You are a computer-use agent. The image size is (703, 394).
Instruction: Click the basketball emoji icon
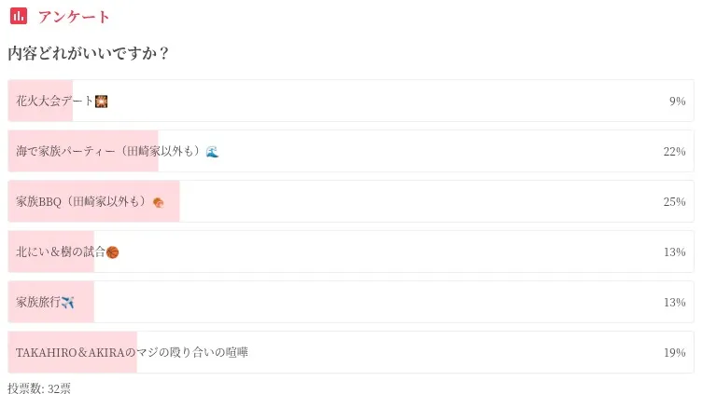(113, 252)
